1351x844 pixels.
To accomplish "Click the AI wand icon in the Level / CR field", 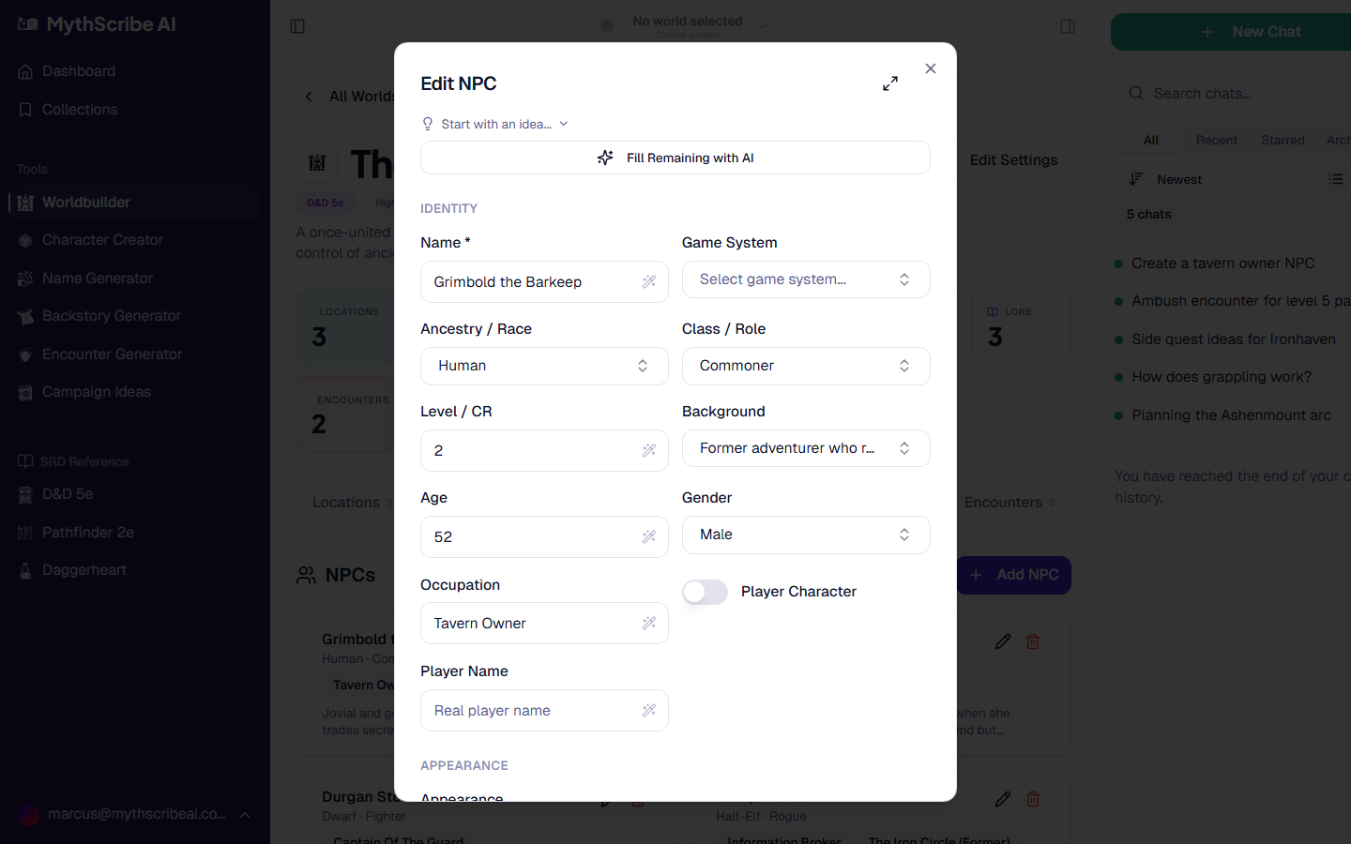I will [x=648, y=451].
